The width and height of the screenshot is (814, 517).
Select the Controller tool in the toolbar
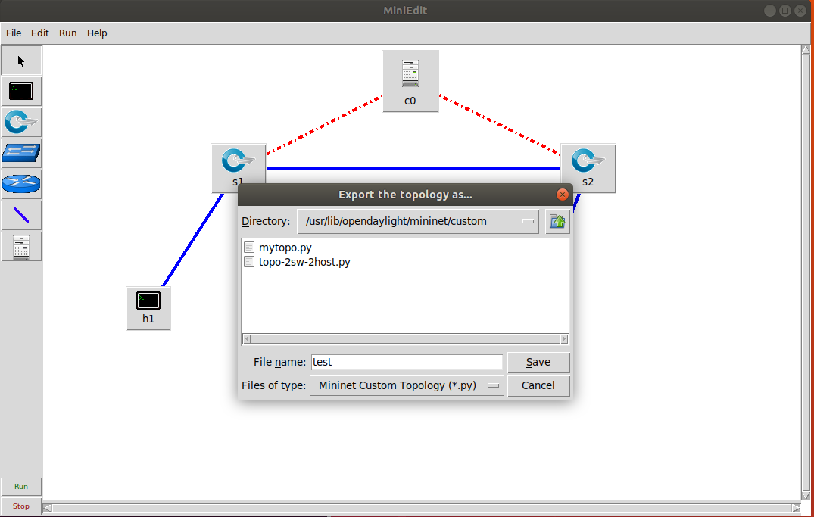point(21,246)
